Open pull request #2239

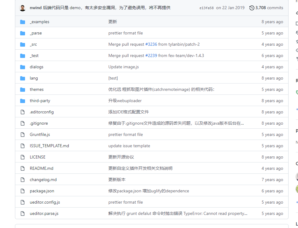pyautogui.click(x=152, y=55)
